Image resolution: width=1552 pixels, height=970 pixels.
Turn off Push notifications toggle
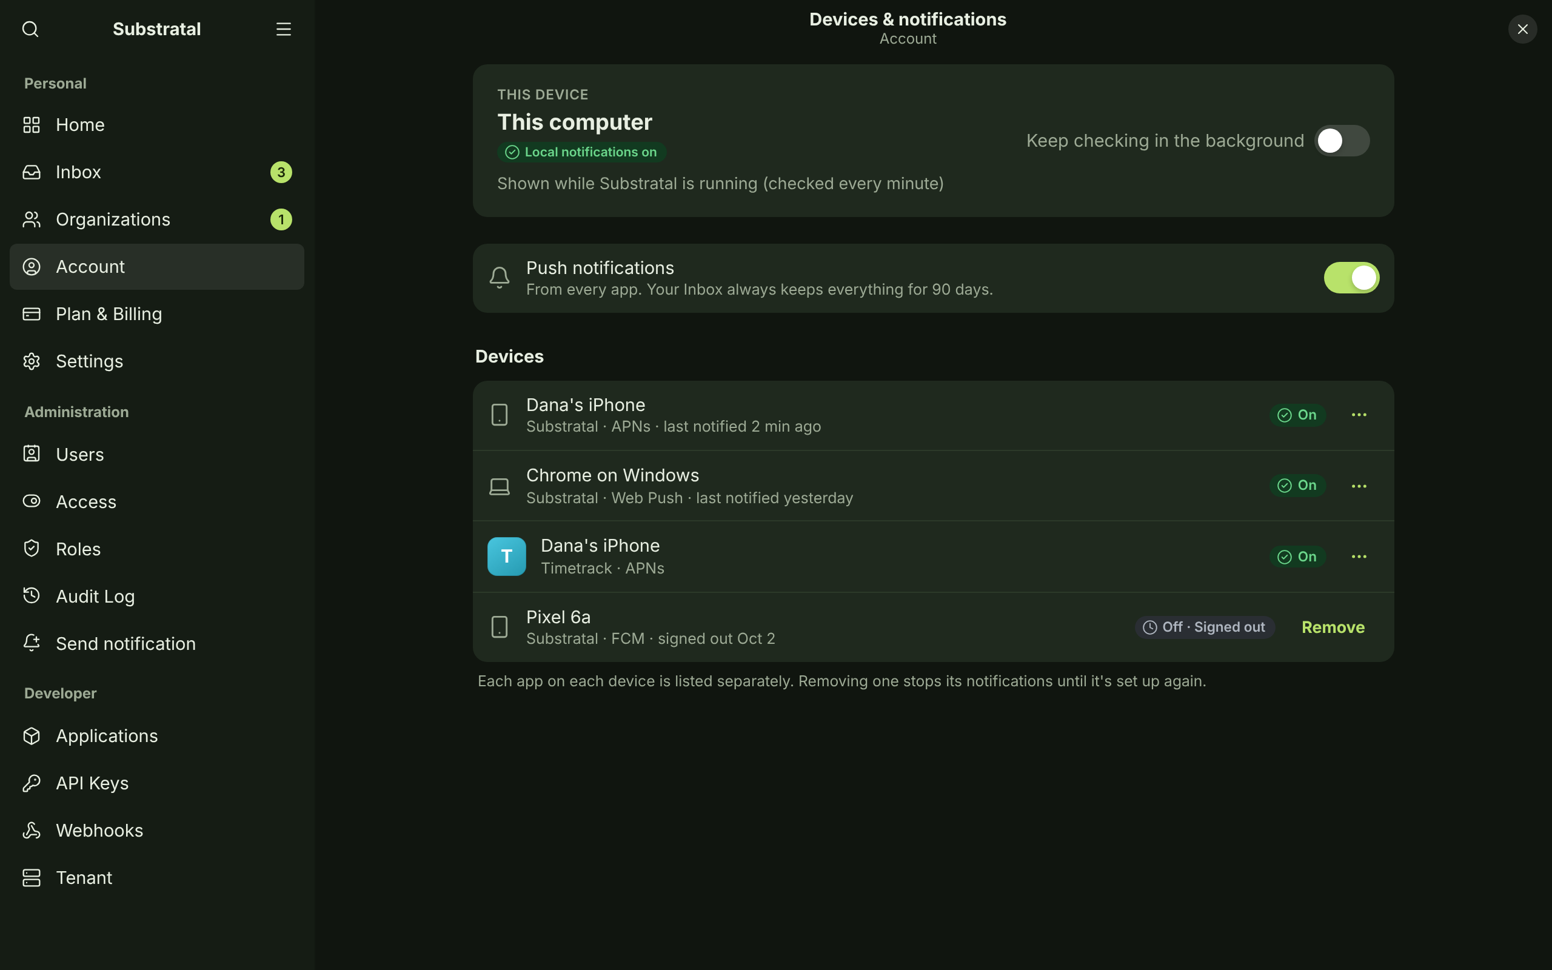[x=1351, y=278]
